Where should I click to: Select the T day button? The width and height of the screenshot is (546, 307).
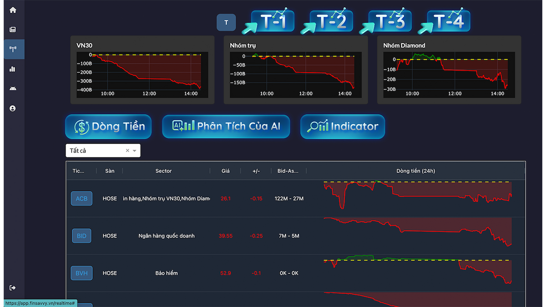pos(226,22)
